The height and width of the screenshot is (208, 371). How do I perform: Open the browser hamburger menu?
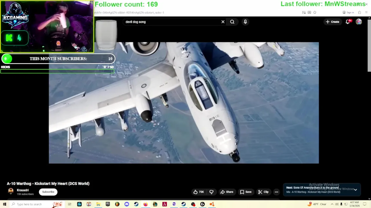coord(366,12)
